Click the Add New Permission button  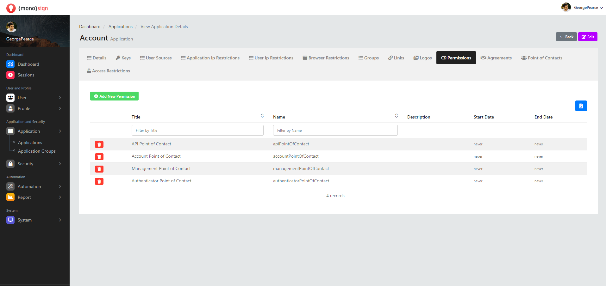(x=114, y=96)
